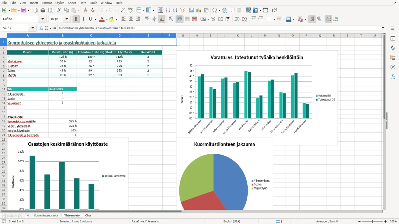Increase the indent
Image resolution: width=399 pixels, height=224 pixels.
click(x=253, y=19)
